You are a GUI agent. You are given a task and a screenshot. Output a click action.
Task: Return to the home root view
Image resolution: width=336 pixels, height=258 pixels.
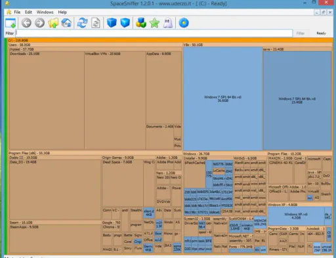click(66, 23)
